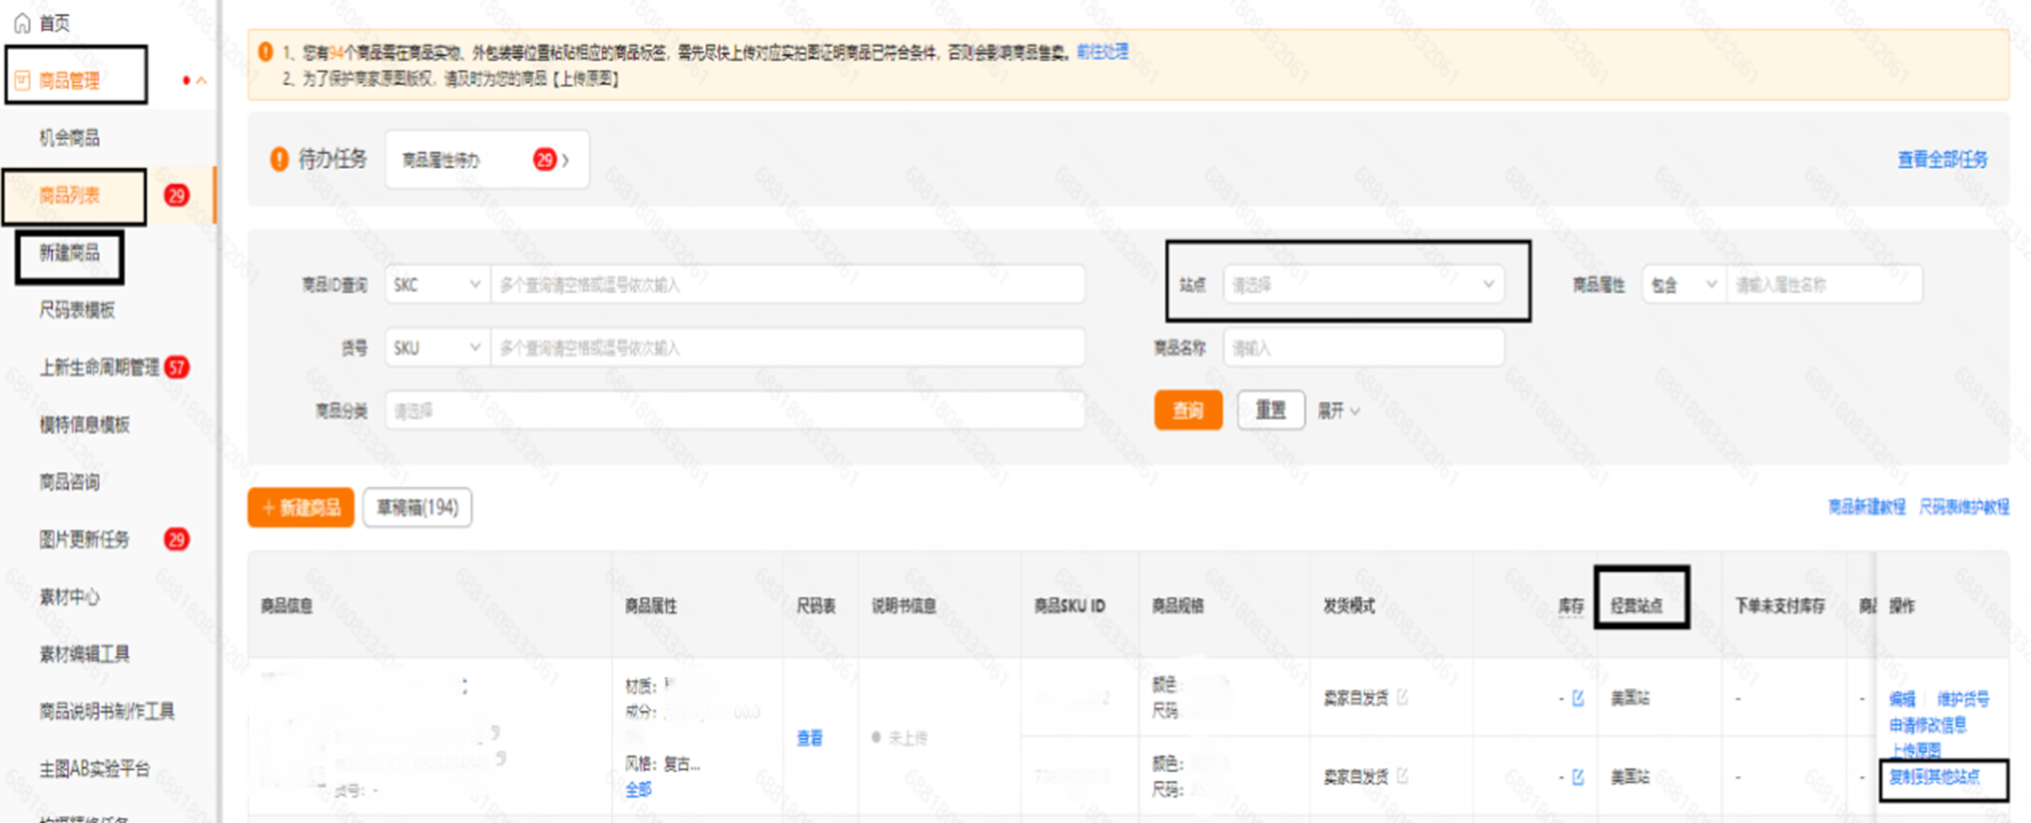The width and height of the screenshot is (2031, 823).
Task: Click the 商品管理 menu icon
Action: click(x=23, y=81)
